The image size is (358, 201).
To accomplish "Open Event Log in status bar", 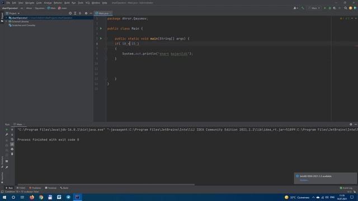I will [346, 188].
